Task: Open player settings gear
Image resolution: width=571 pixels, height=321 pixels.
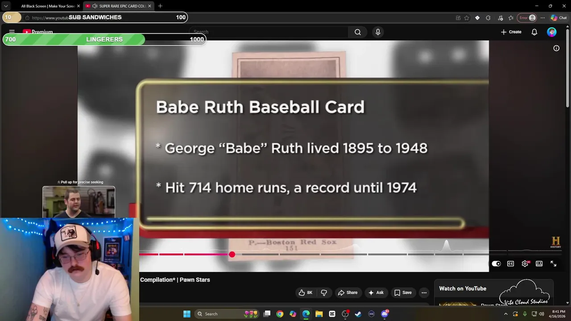Action: point(525,264)
